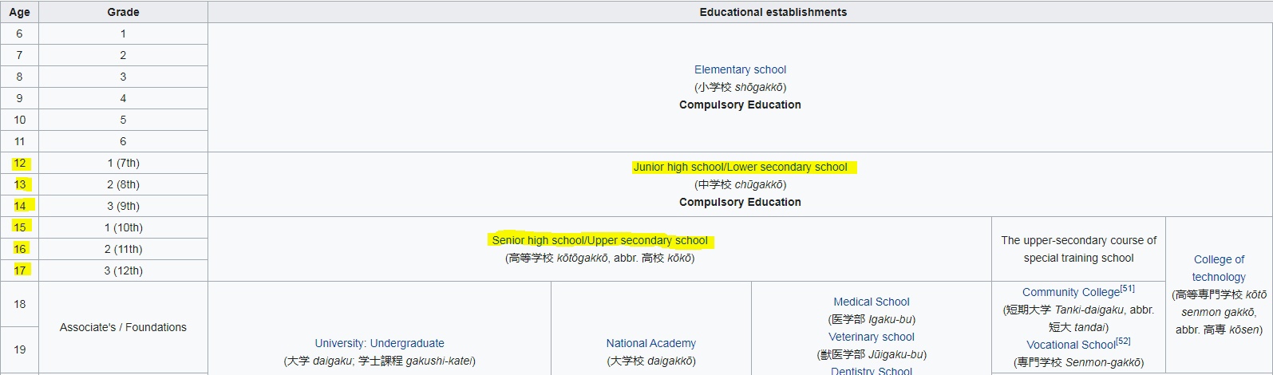
Task: Click the Associate's / Foundations cell
Action: tap(123, 327)
